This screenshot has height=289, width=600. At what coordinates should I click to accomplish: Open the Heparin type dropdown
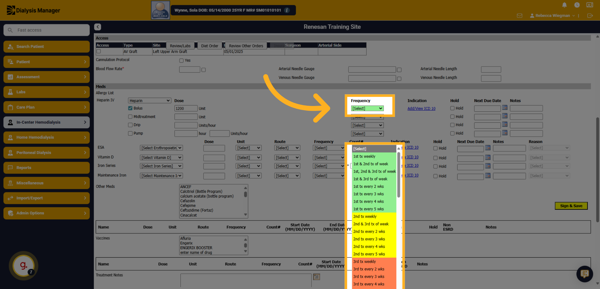(x=149, y=100)
